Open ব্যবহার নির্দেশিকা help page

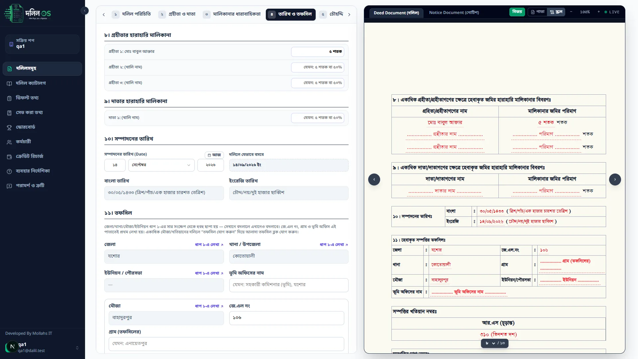[x=42, y=171]
